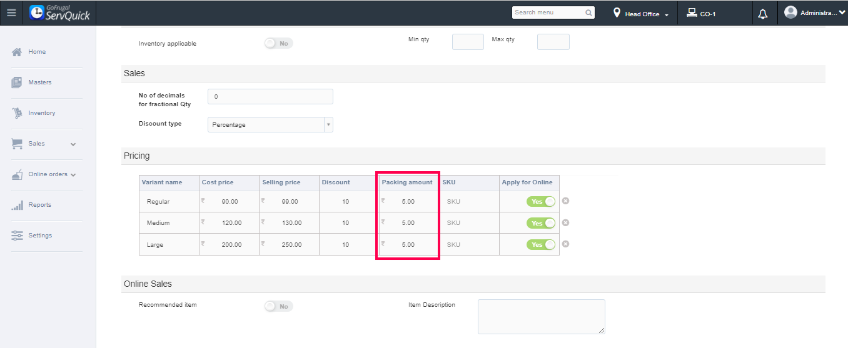Click the Medium selling price 130.00 field
This screenshot has width=848, height=348.
coord(289,223)
